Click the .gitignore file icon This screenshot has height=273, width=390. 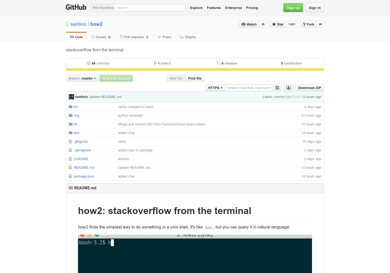pos(70,141)
